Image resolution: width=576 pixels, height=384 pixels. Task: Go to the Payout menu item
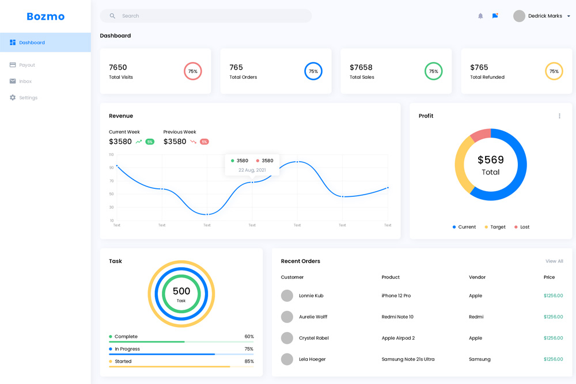pos(27,65)
